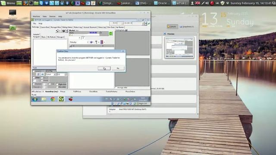
Task: Click the blue arrow button in Trade panel
Action: [x=42, y=74]
